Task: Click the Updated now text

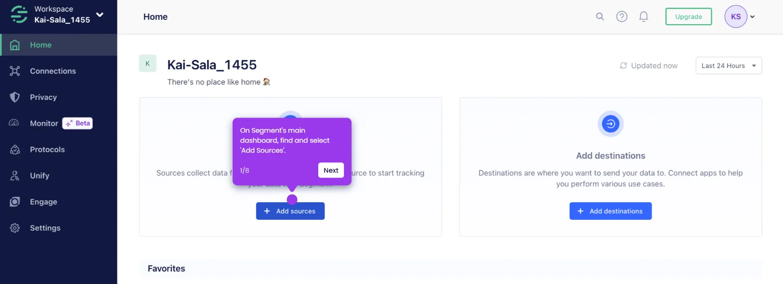Action: (654, 66)
